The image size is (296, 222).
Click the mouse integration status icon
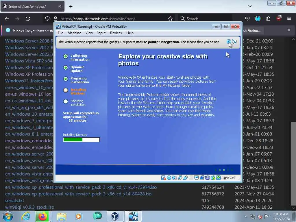[213, 178]
